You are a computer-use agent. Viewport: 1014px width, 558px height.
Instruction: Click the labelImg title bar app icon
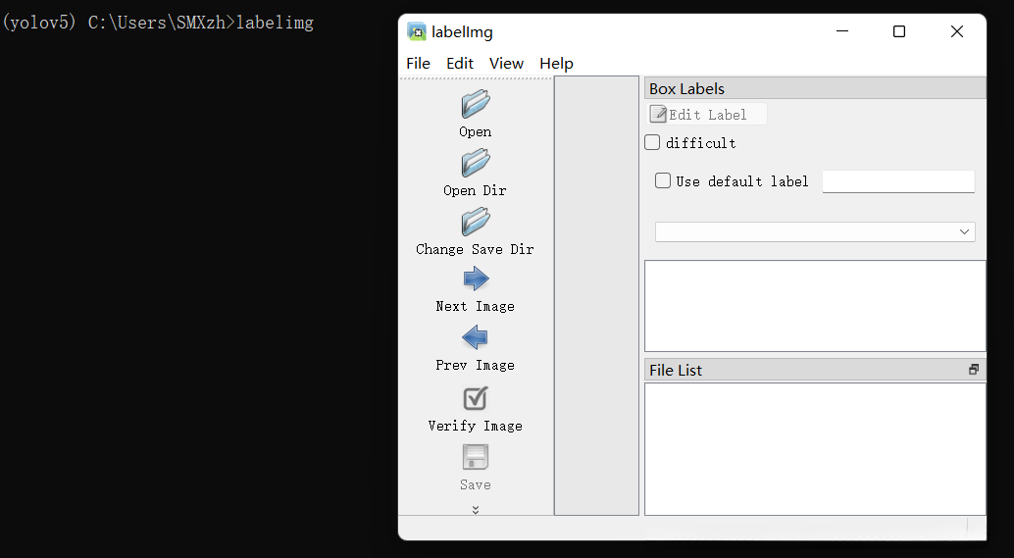coord(417,31)
